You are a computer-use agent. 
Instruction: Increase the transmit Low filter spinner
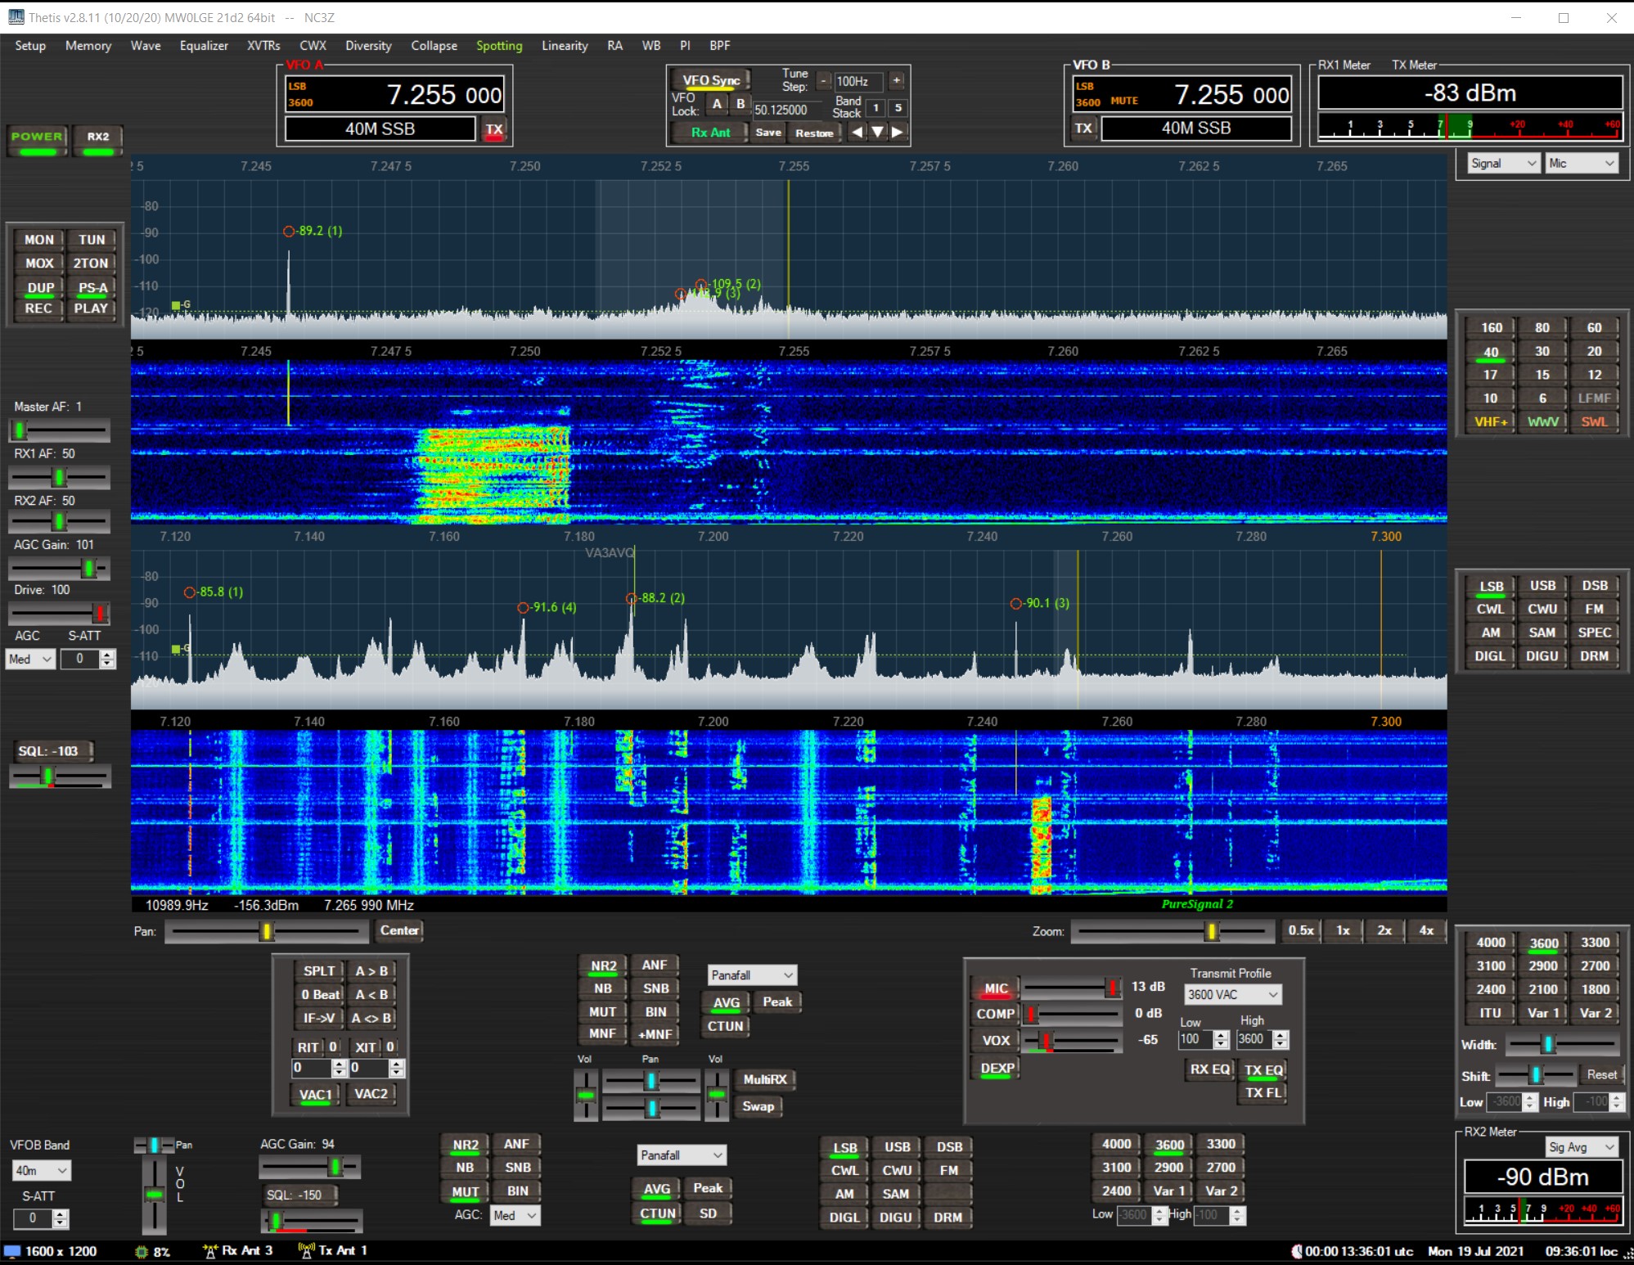[1222, 1035]
